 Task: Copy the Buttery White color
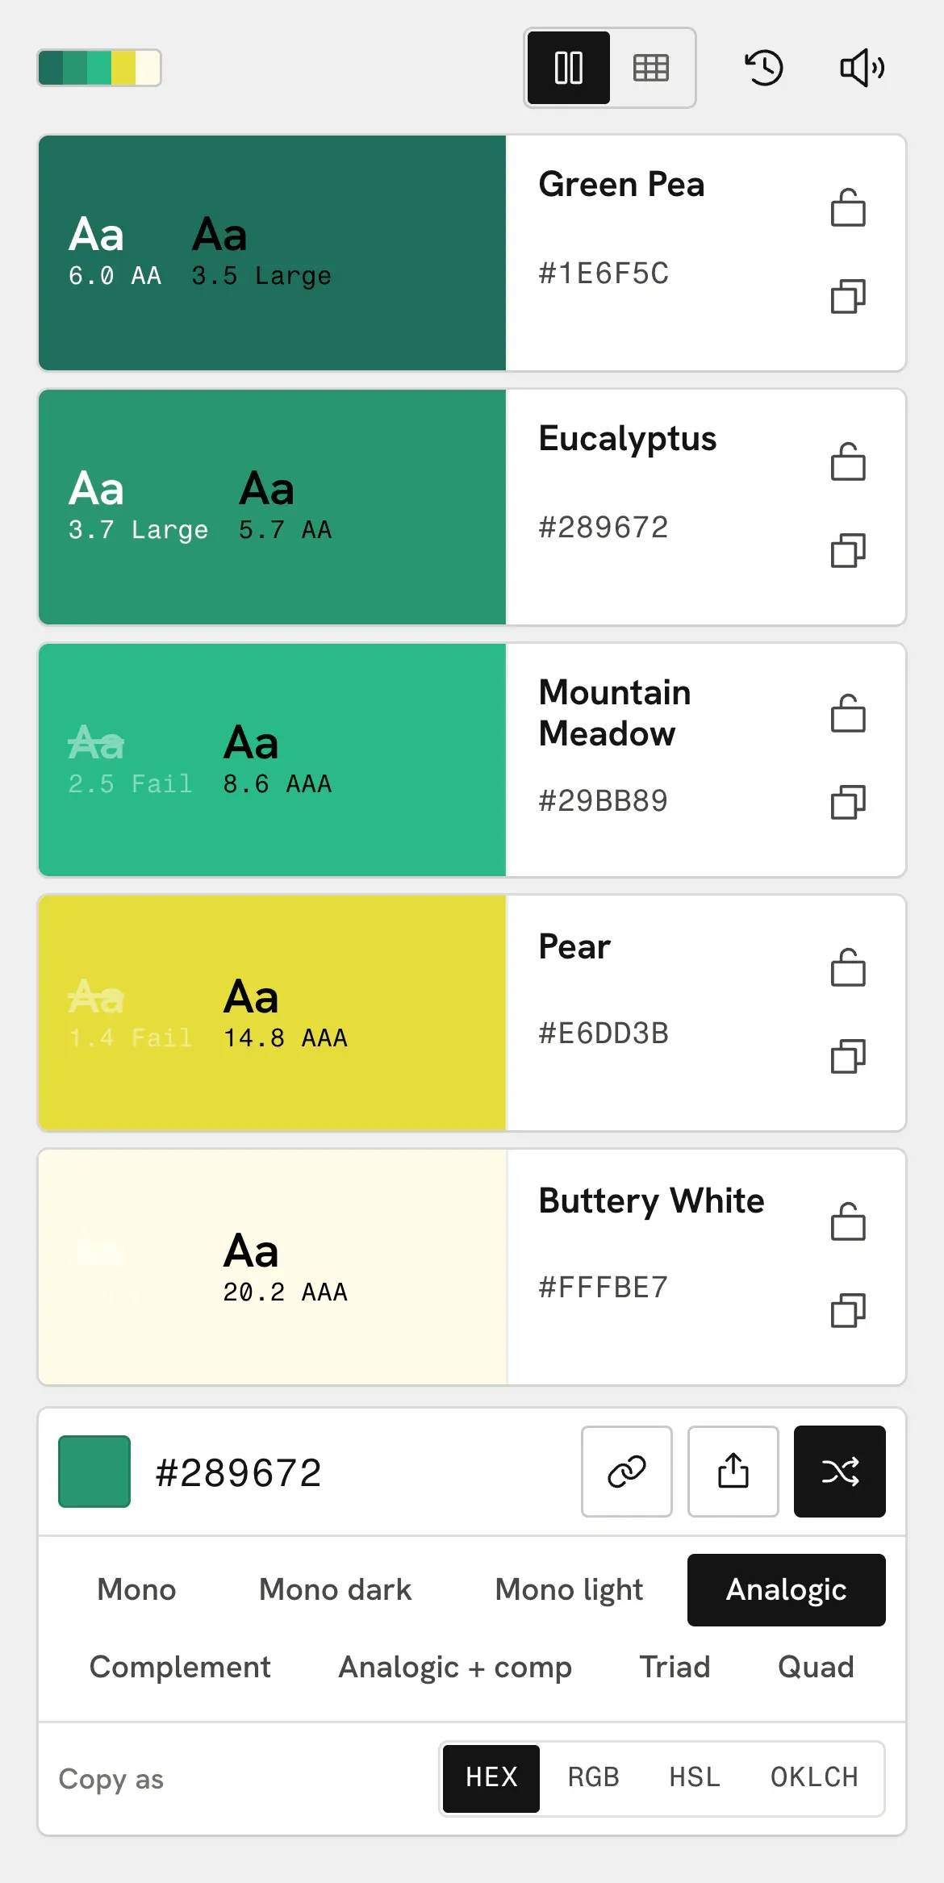(848, 1310)
